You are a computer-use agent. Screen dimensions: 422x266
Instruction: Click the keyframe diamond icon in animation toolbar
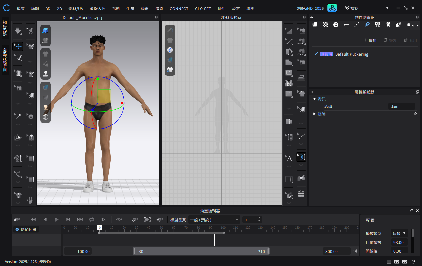click(119, 219)
